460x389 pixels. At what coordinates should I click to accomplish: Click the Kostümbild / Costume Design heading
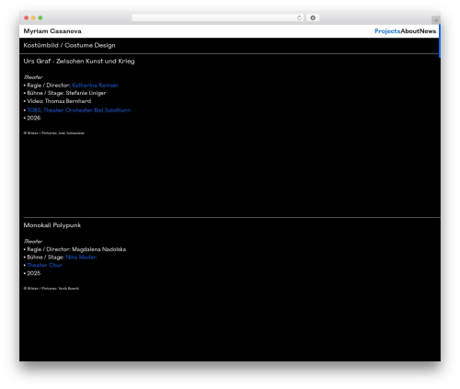click(69, 45)
